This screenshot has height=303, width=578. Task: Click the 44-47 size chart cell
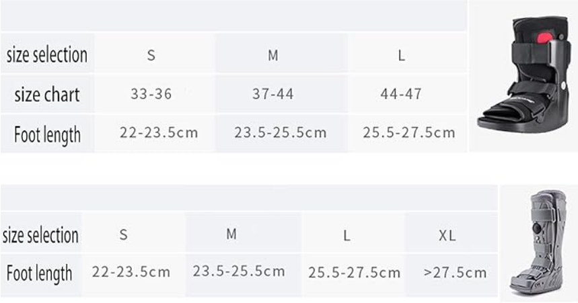pyautogui.click(x=401, y=94)
